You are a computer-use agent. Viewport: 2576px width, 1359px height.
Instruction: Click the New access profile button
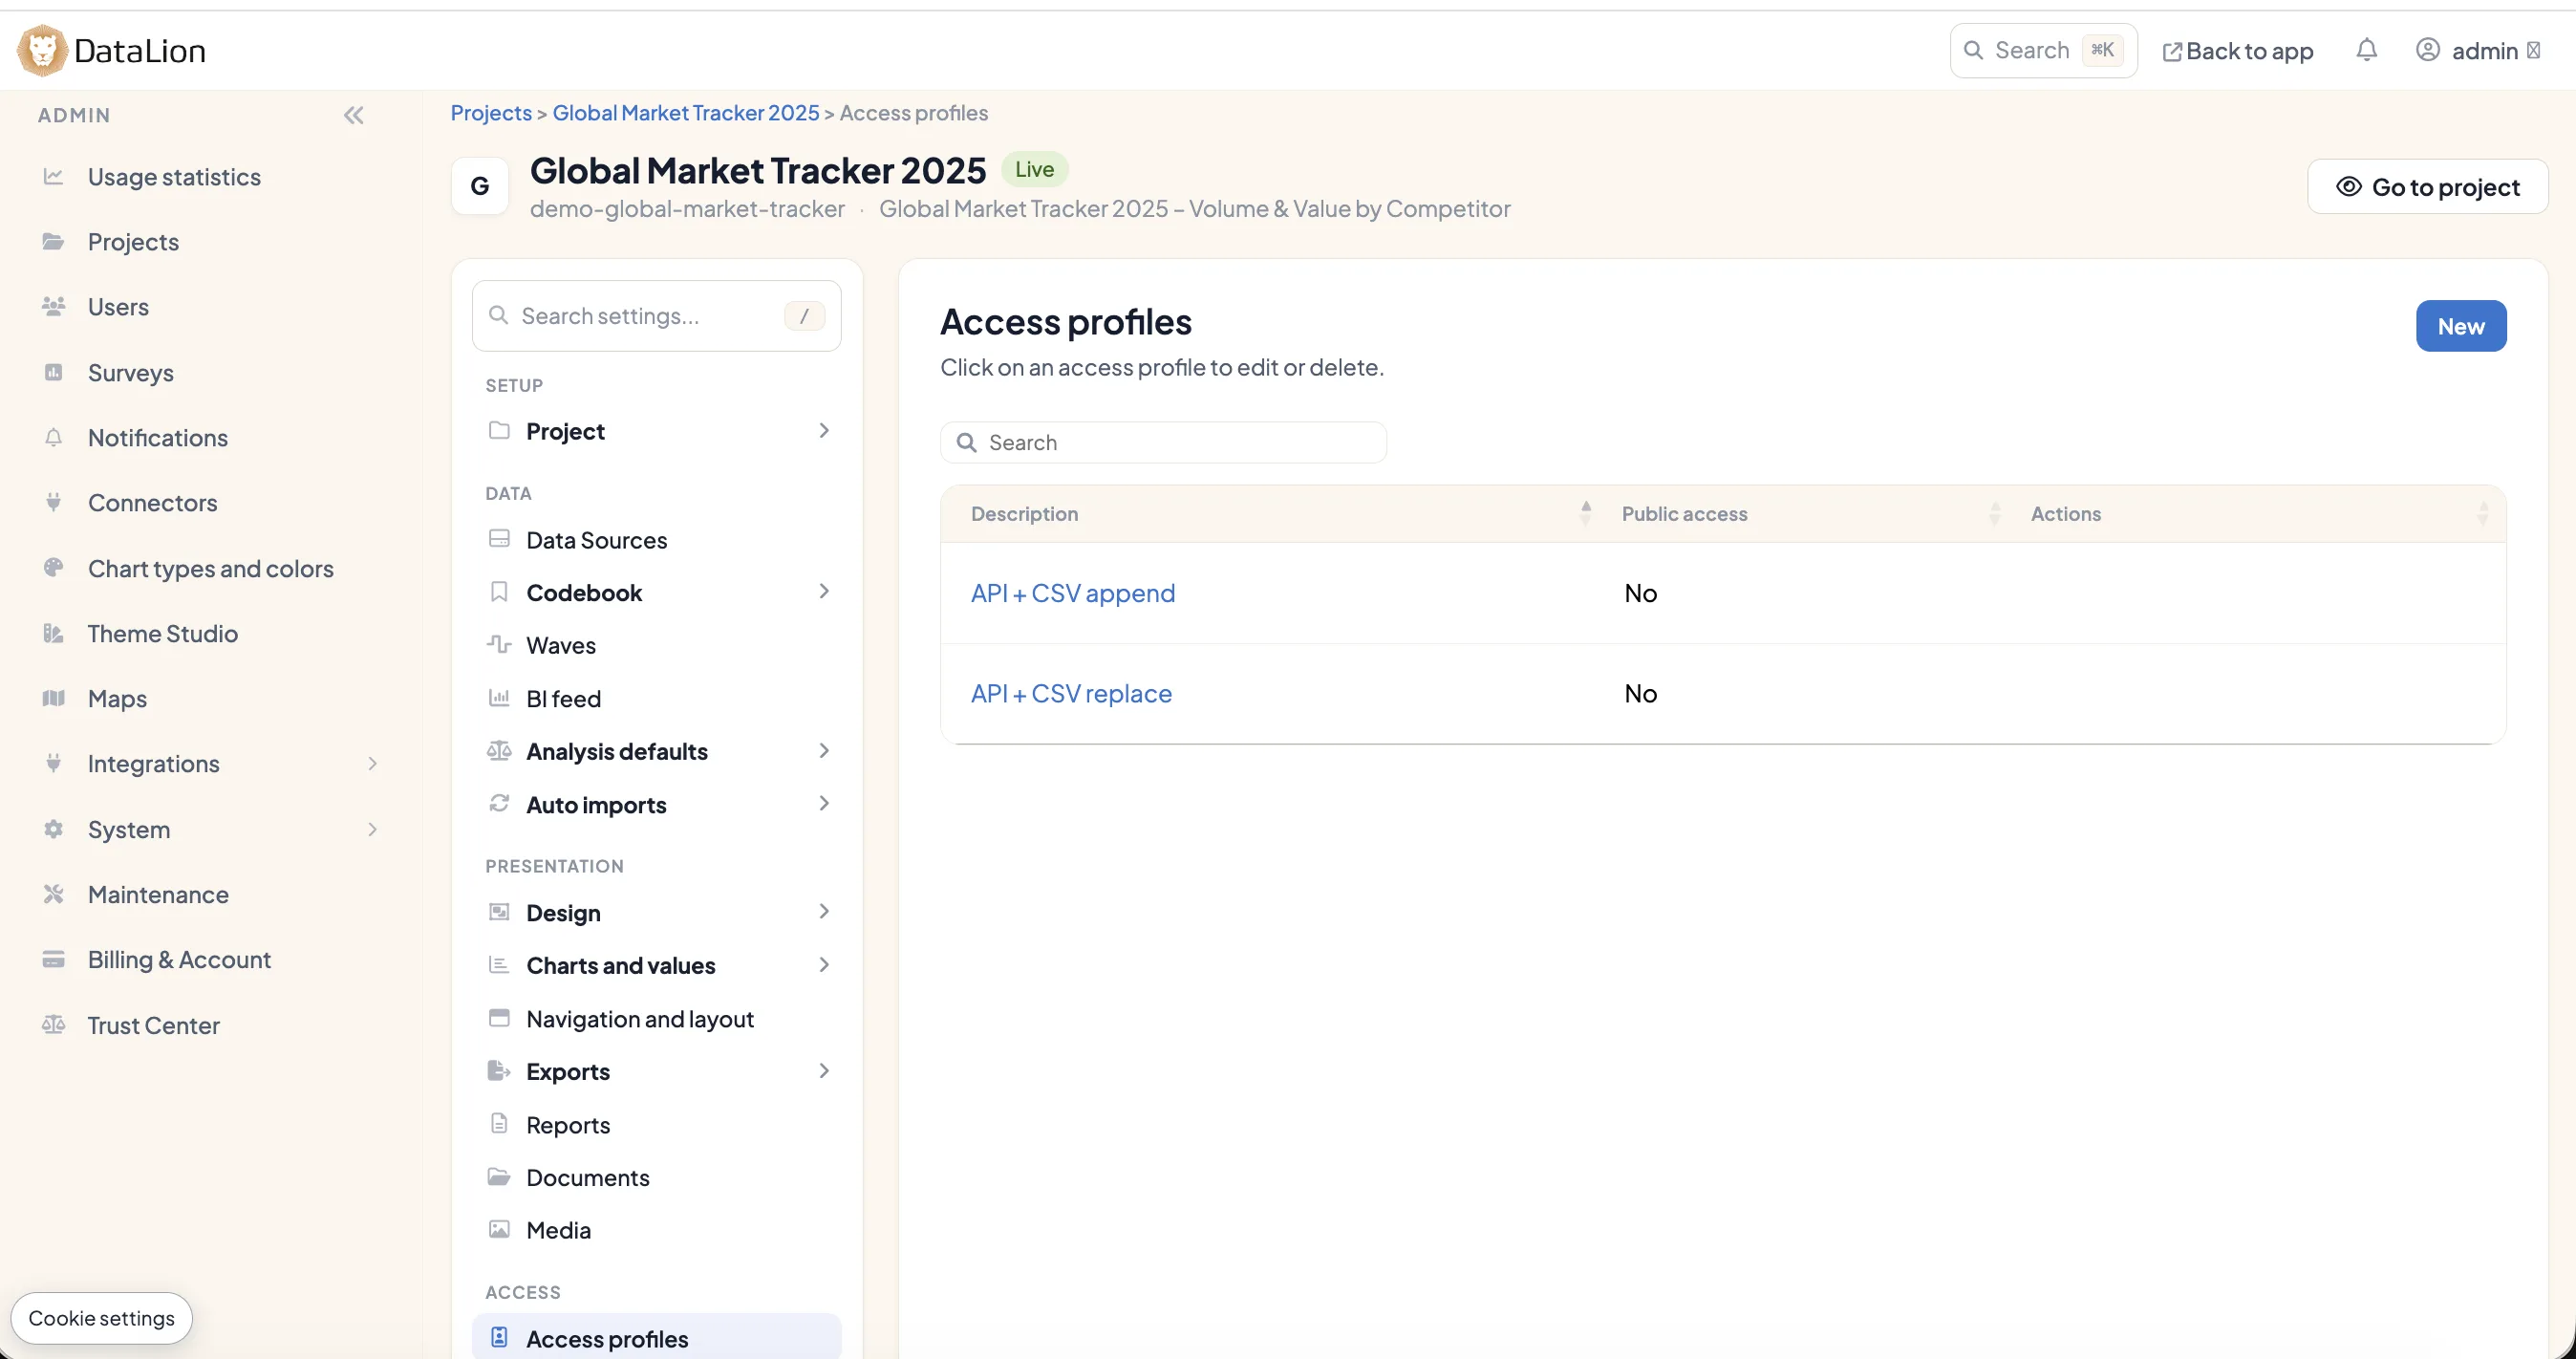tap(2461, 326)
